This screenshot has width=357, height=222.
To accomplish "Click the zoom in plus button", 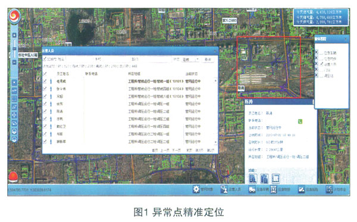I will pos(14,35).
